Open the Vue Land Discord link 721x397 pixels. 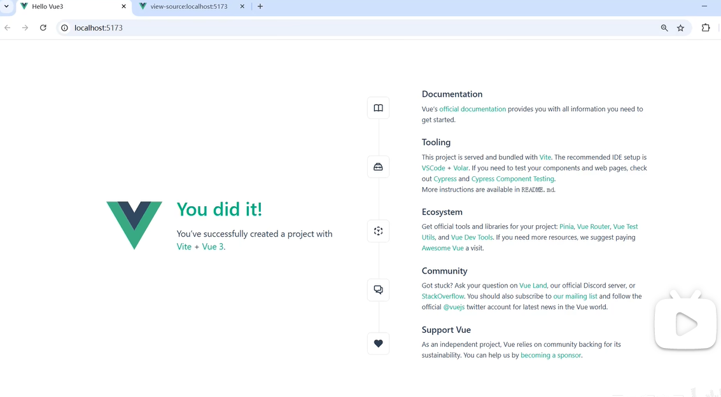(x=533, y=285)
